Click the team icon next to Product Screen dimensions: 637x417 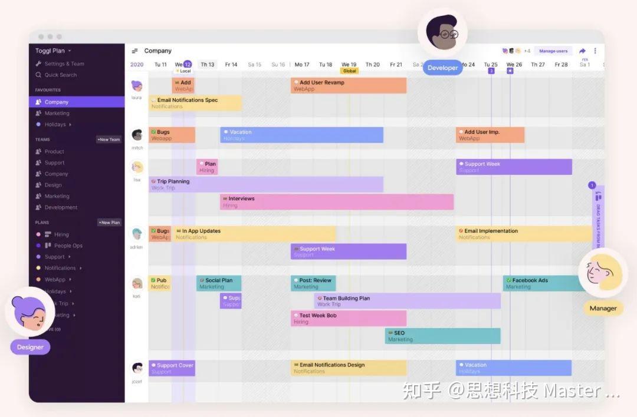pyautogui.click(x=38, y=151)
